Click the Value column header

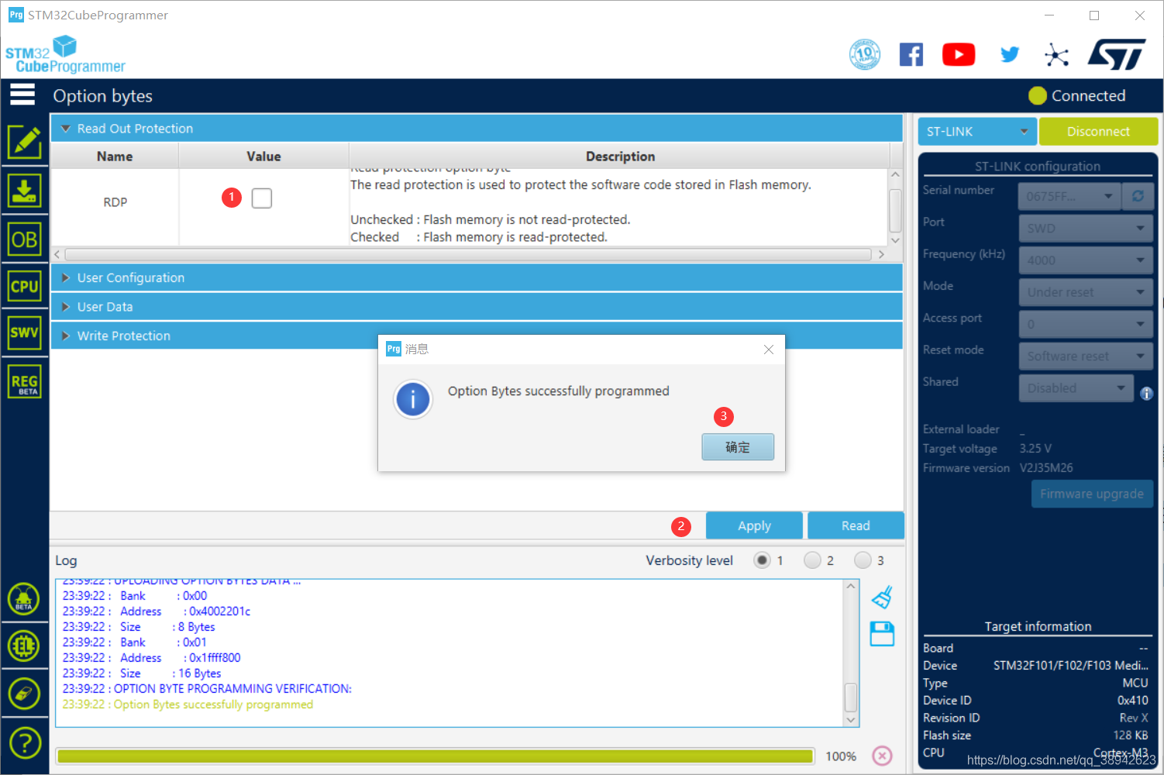point(263,157)
